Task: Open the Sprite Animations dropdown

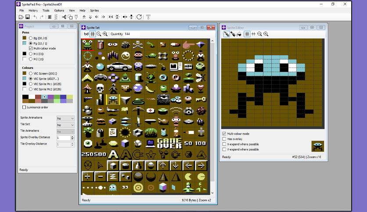Action: 65,118
